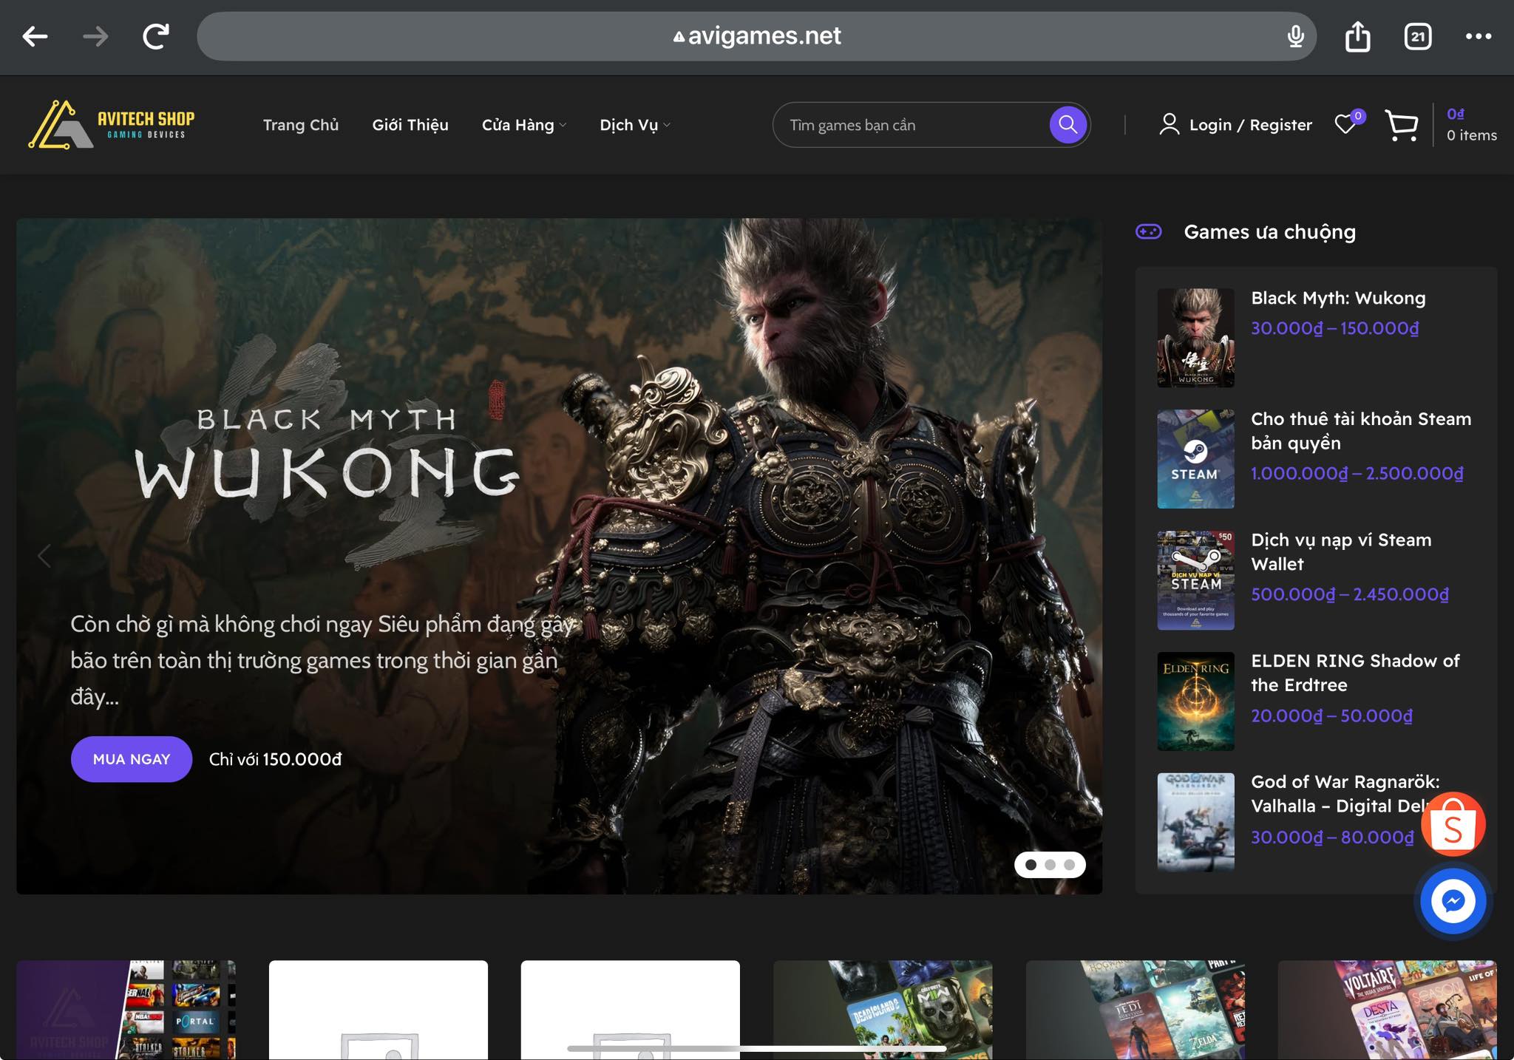Tap the microphone icon in the address bar
This screenshot has width=1514, height=1060.
tap(1295, 36)
